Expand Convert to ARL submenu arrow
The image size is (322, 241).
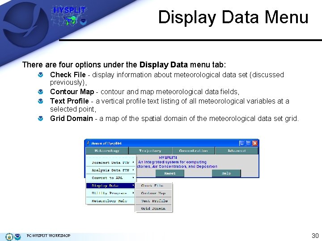coord(133,178)
